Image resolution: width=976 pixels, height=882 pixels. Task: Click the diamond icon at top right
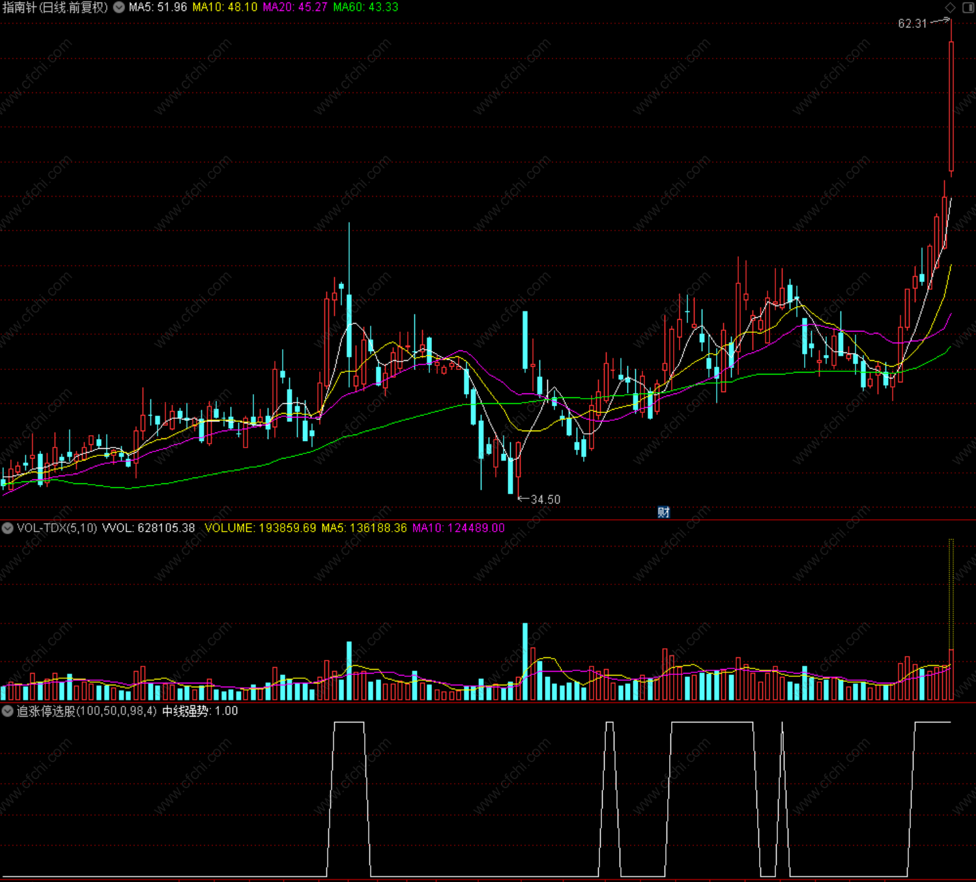tap(951, 7)
